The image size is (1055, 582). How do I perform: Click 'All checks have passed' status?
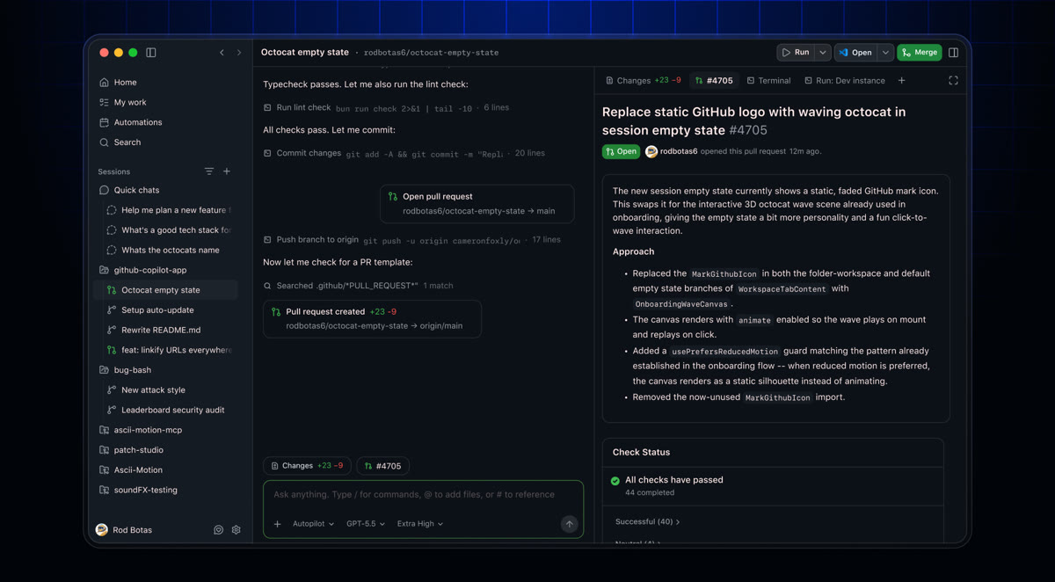(674, 480)
